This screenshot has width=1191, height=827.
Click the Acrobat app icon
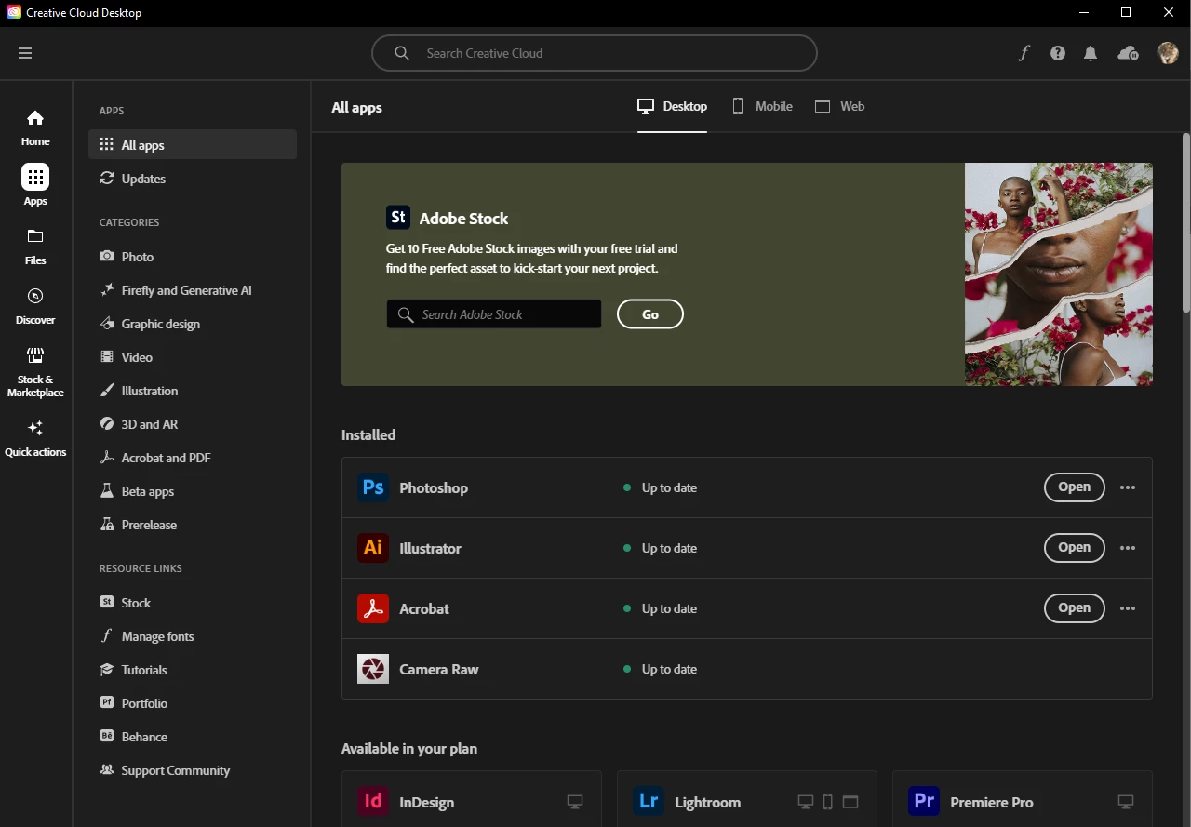[373, 608]
